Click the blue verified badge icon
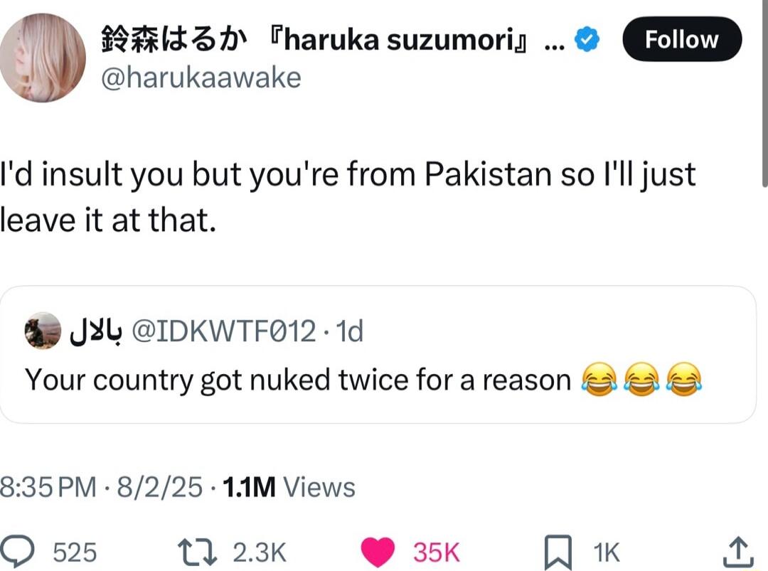The height and width of the screenshot is (571, 768). click(587, 40)
